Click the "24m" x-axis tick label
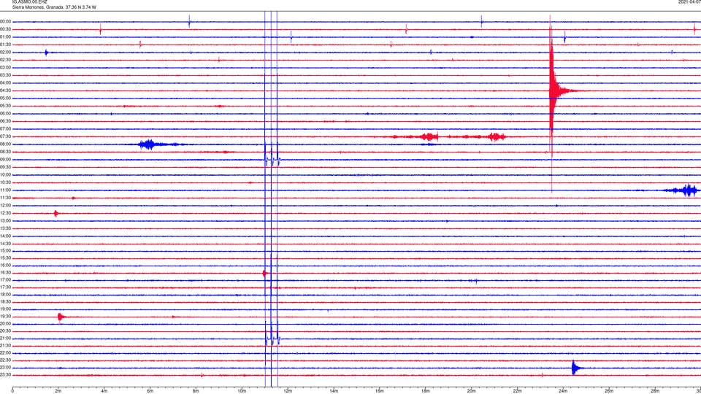Screen dimensions: 701x394 point(563,391)
